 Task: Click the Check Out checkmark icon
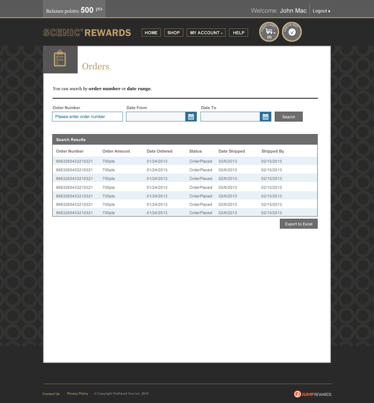pos(292,32)
